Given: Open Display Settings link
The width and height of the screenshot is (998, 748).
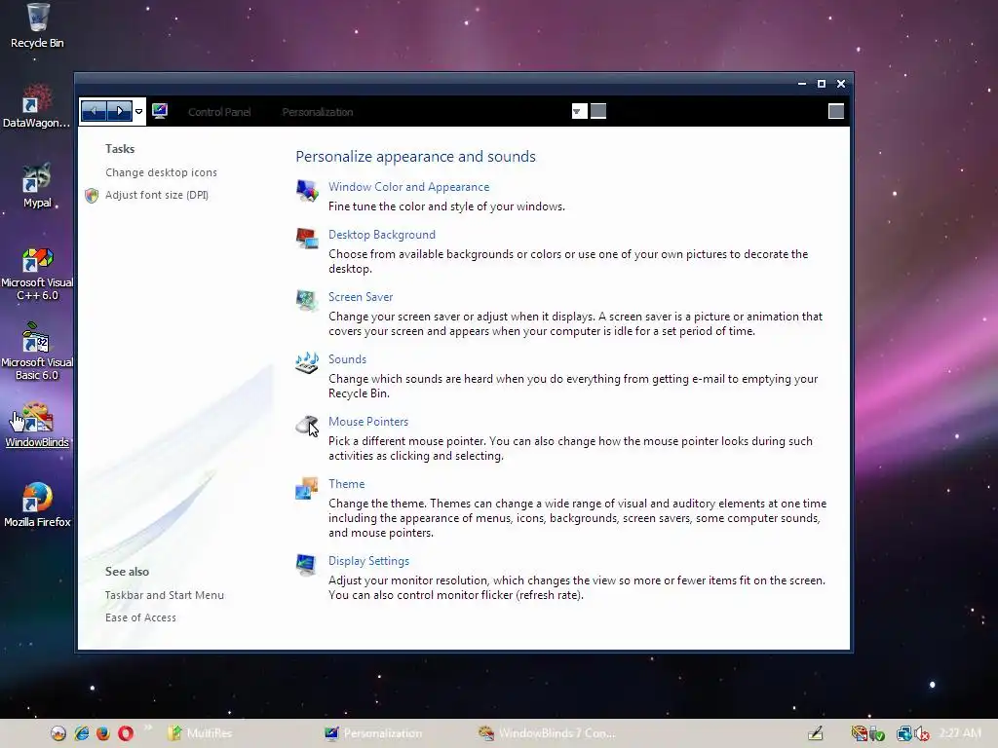Looking at the screenshot, I should point(368,561).
